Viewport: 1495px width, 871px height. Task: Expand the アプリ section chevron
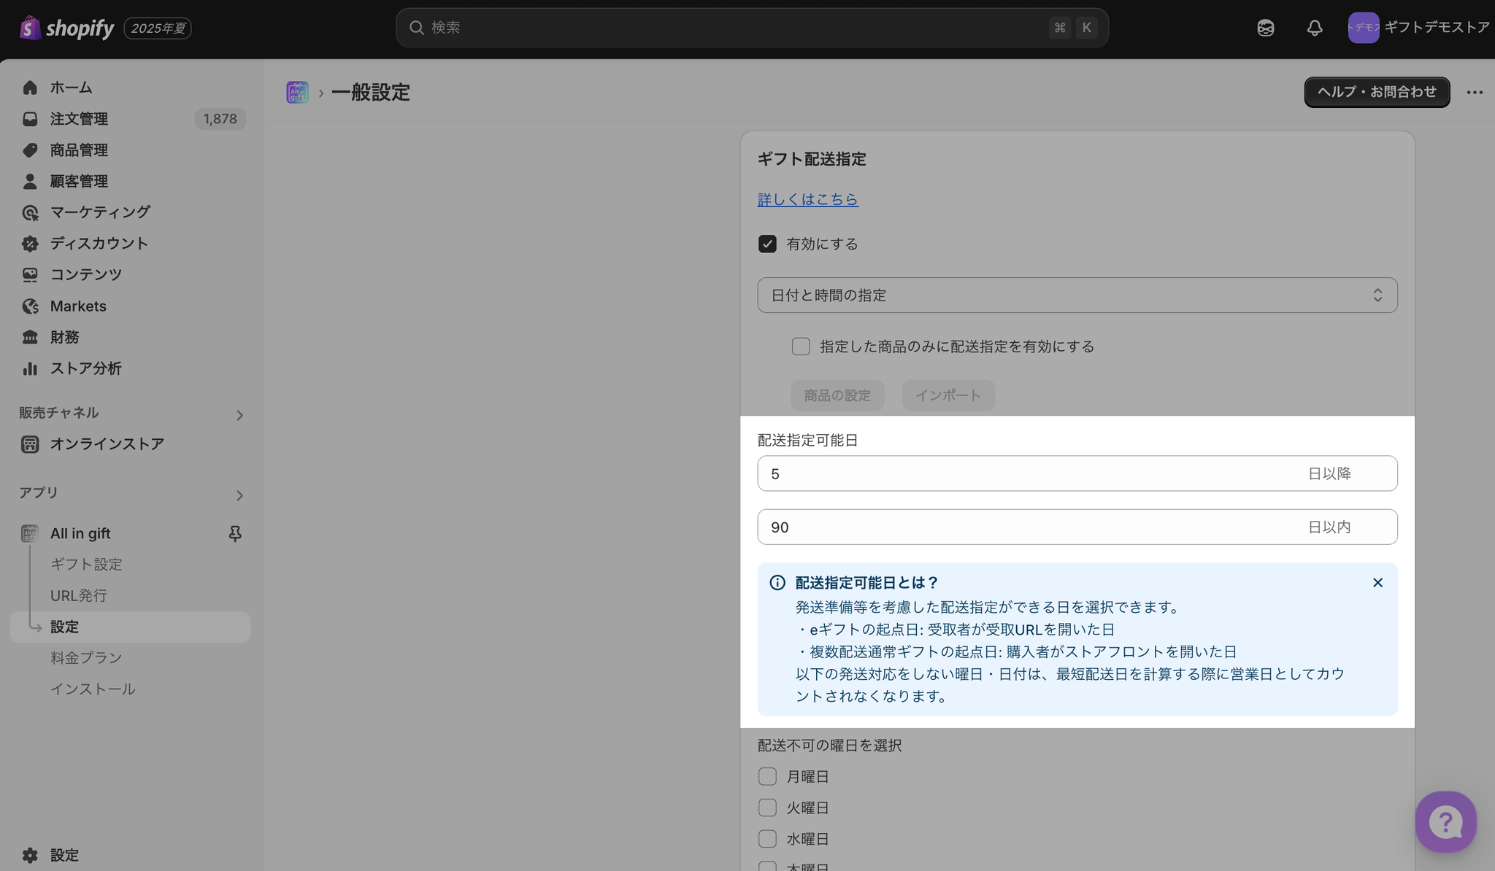pos(239,495)
